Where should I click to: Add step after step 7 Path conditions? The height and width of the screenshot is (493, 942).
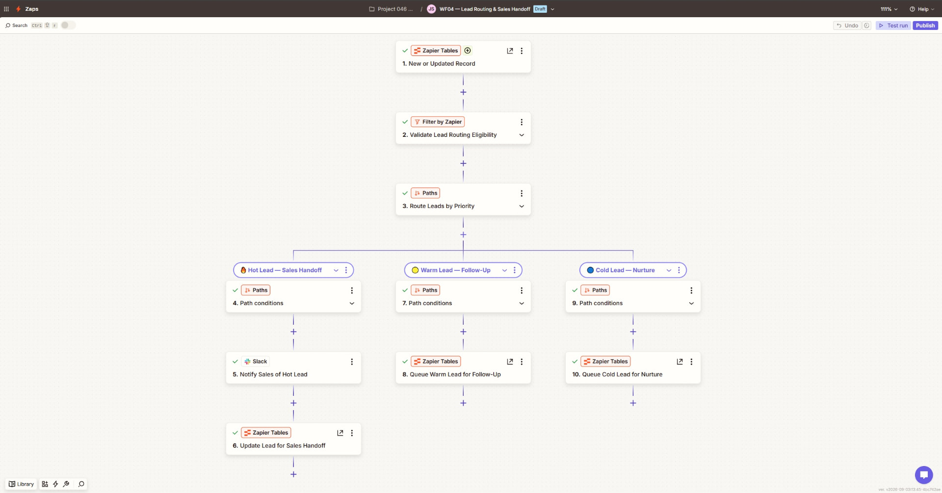(x=463, y=332)
